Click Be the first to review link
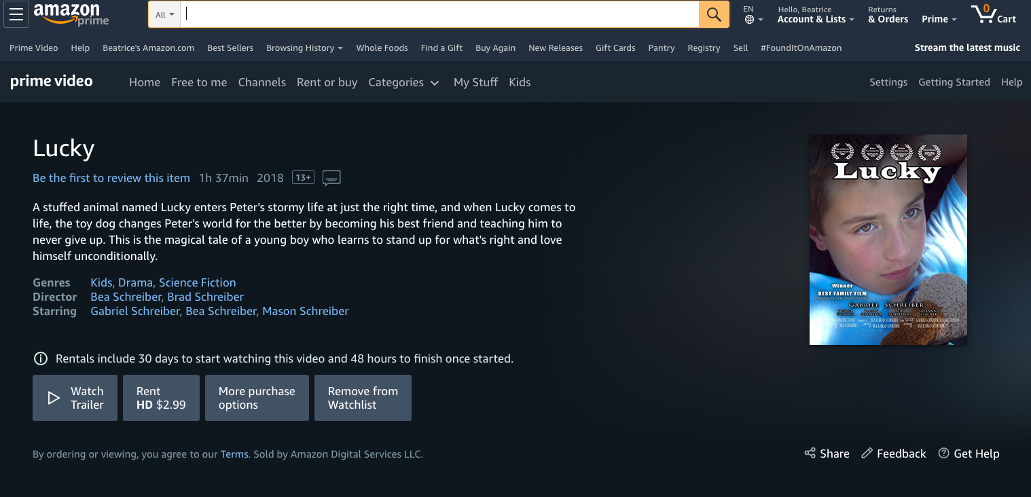The height and width of the screenshot is (497, 1031). tap(111, 178)
